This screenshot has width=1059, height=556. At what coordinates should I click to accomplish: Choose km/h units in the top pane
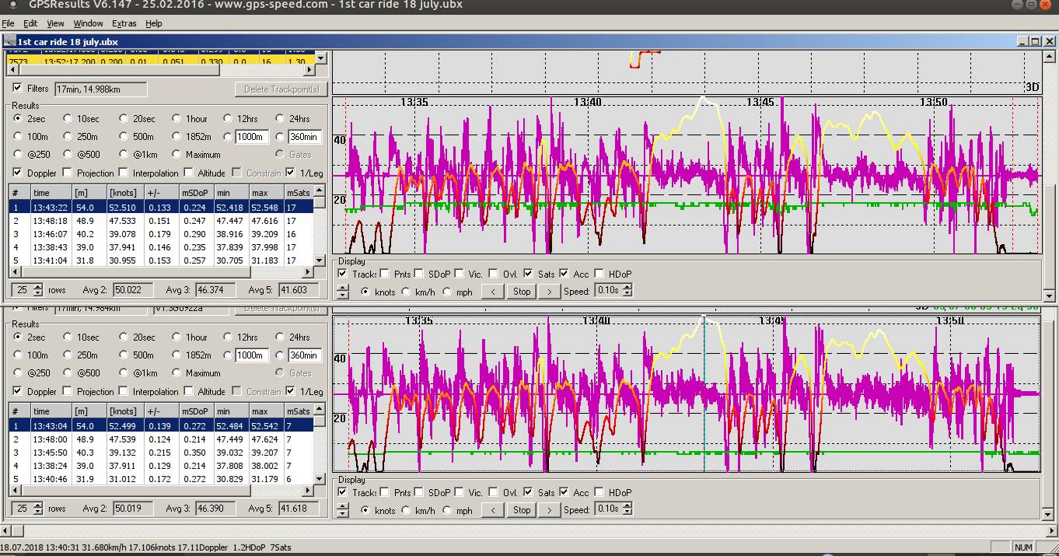click(x=405, y=292)
